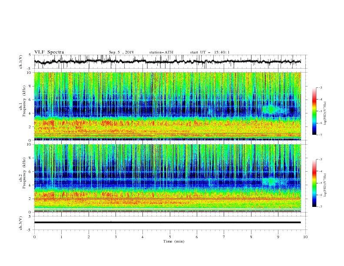This screenshot has height=266, width=344.
Task: Click the ch.3 flat voltage trace
Action: pos(167,223)
